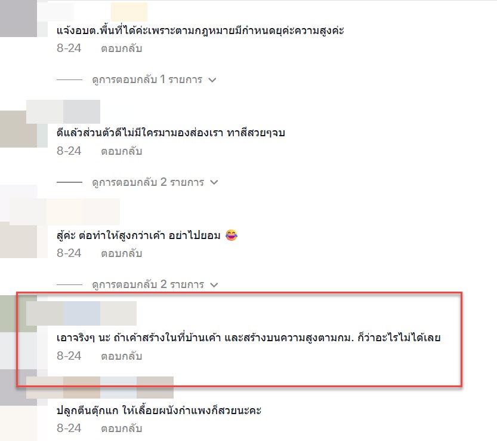
Task: Select the ปลูกตีนตุ๊กแก ให้เลื้อยผนังกำแพง comment text
Action: (x=159, y=410)
